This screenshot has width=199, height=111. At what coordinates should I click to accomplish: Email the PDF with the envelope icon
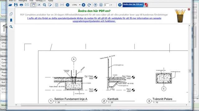coord(27,5)
